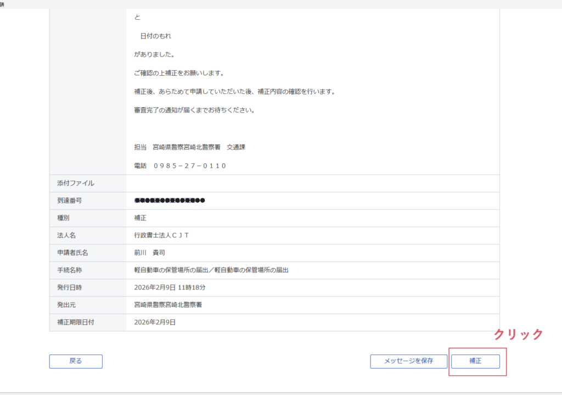Image resolution: width=562 pixels, height=395 pixels.
Task: Click the 種別 row label
Action: tap(64, 218)
